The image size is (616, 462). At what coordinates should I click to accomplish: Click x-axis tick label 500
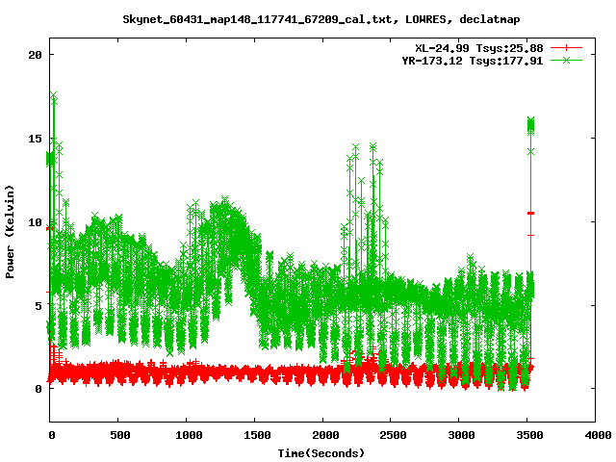119,435
